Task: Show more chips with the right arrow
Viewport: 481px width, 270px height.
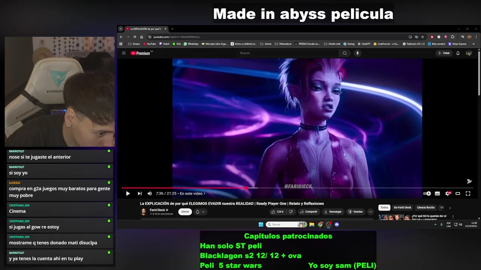Action: (450, 208)
